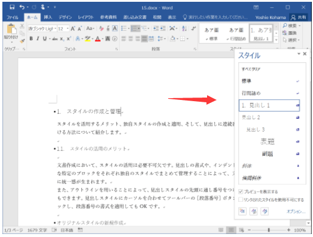This screenshot has height=237, width=313.
Task: Switch to 参考資料 tab
Action: click(108, 17)
